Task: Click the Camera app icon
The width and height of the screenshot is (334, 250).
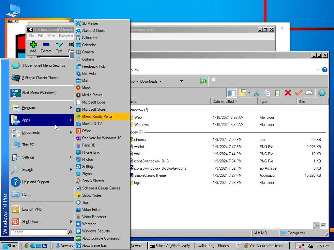Action: (x=78, y=52)
